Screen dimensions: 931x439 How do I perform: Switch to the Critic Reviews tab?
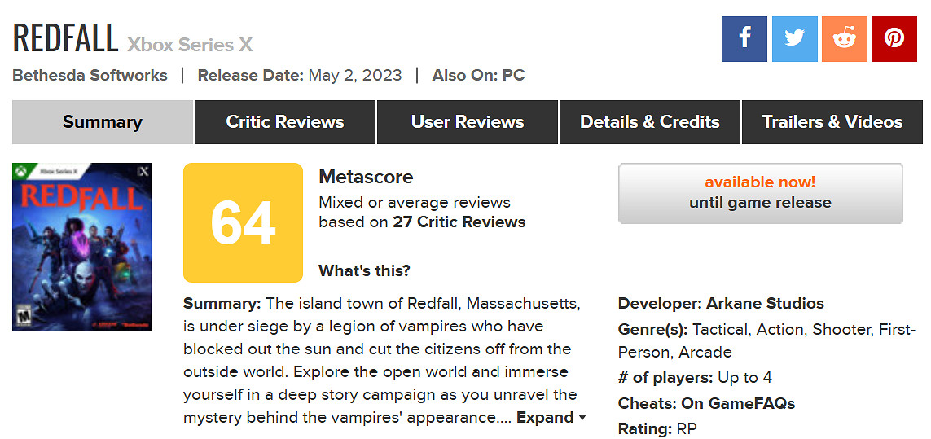point(285,122)
